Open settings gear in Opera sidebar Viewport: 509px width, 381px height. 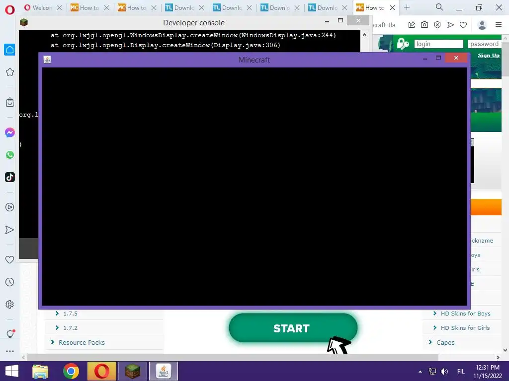coord(10,304)
